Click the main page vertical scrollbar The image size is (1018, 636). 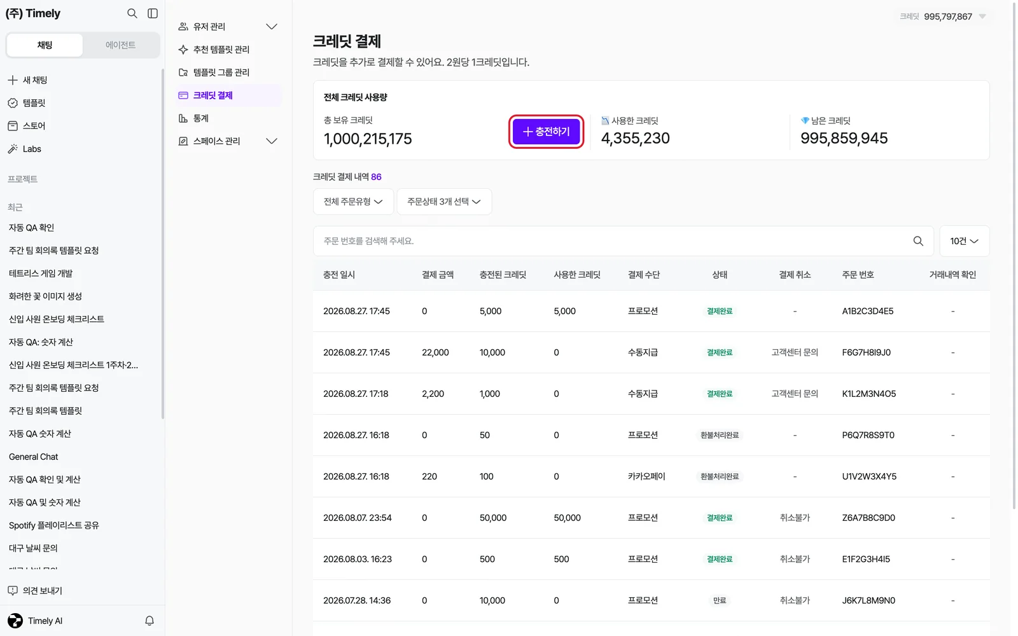pos(1014,254)
